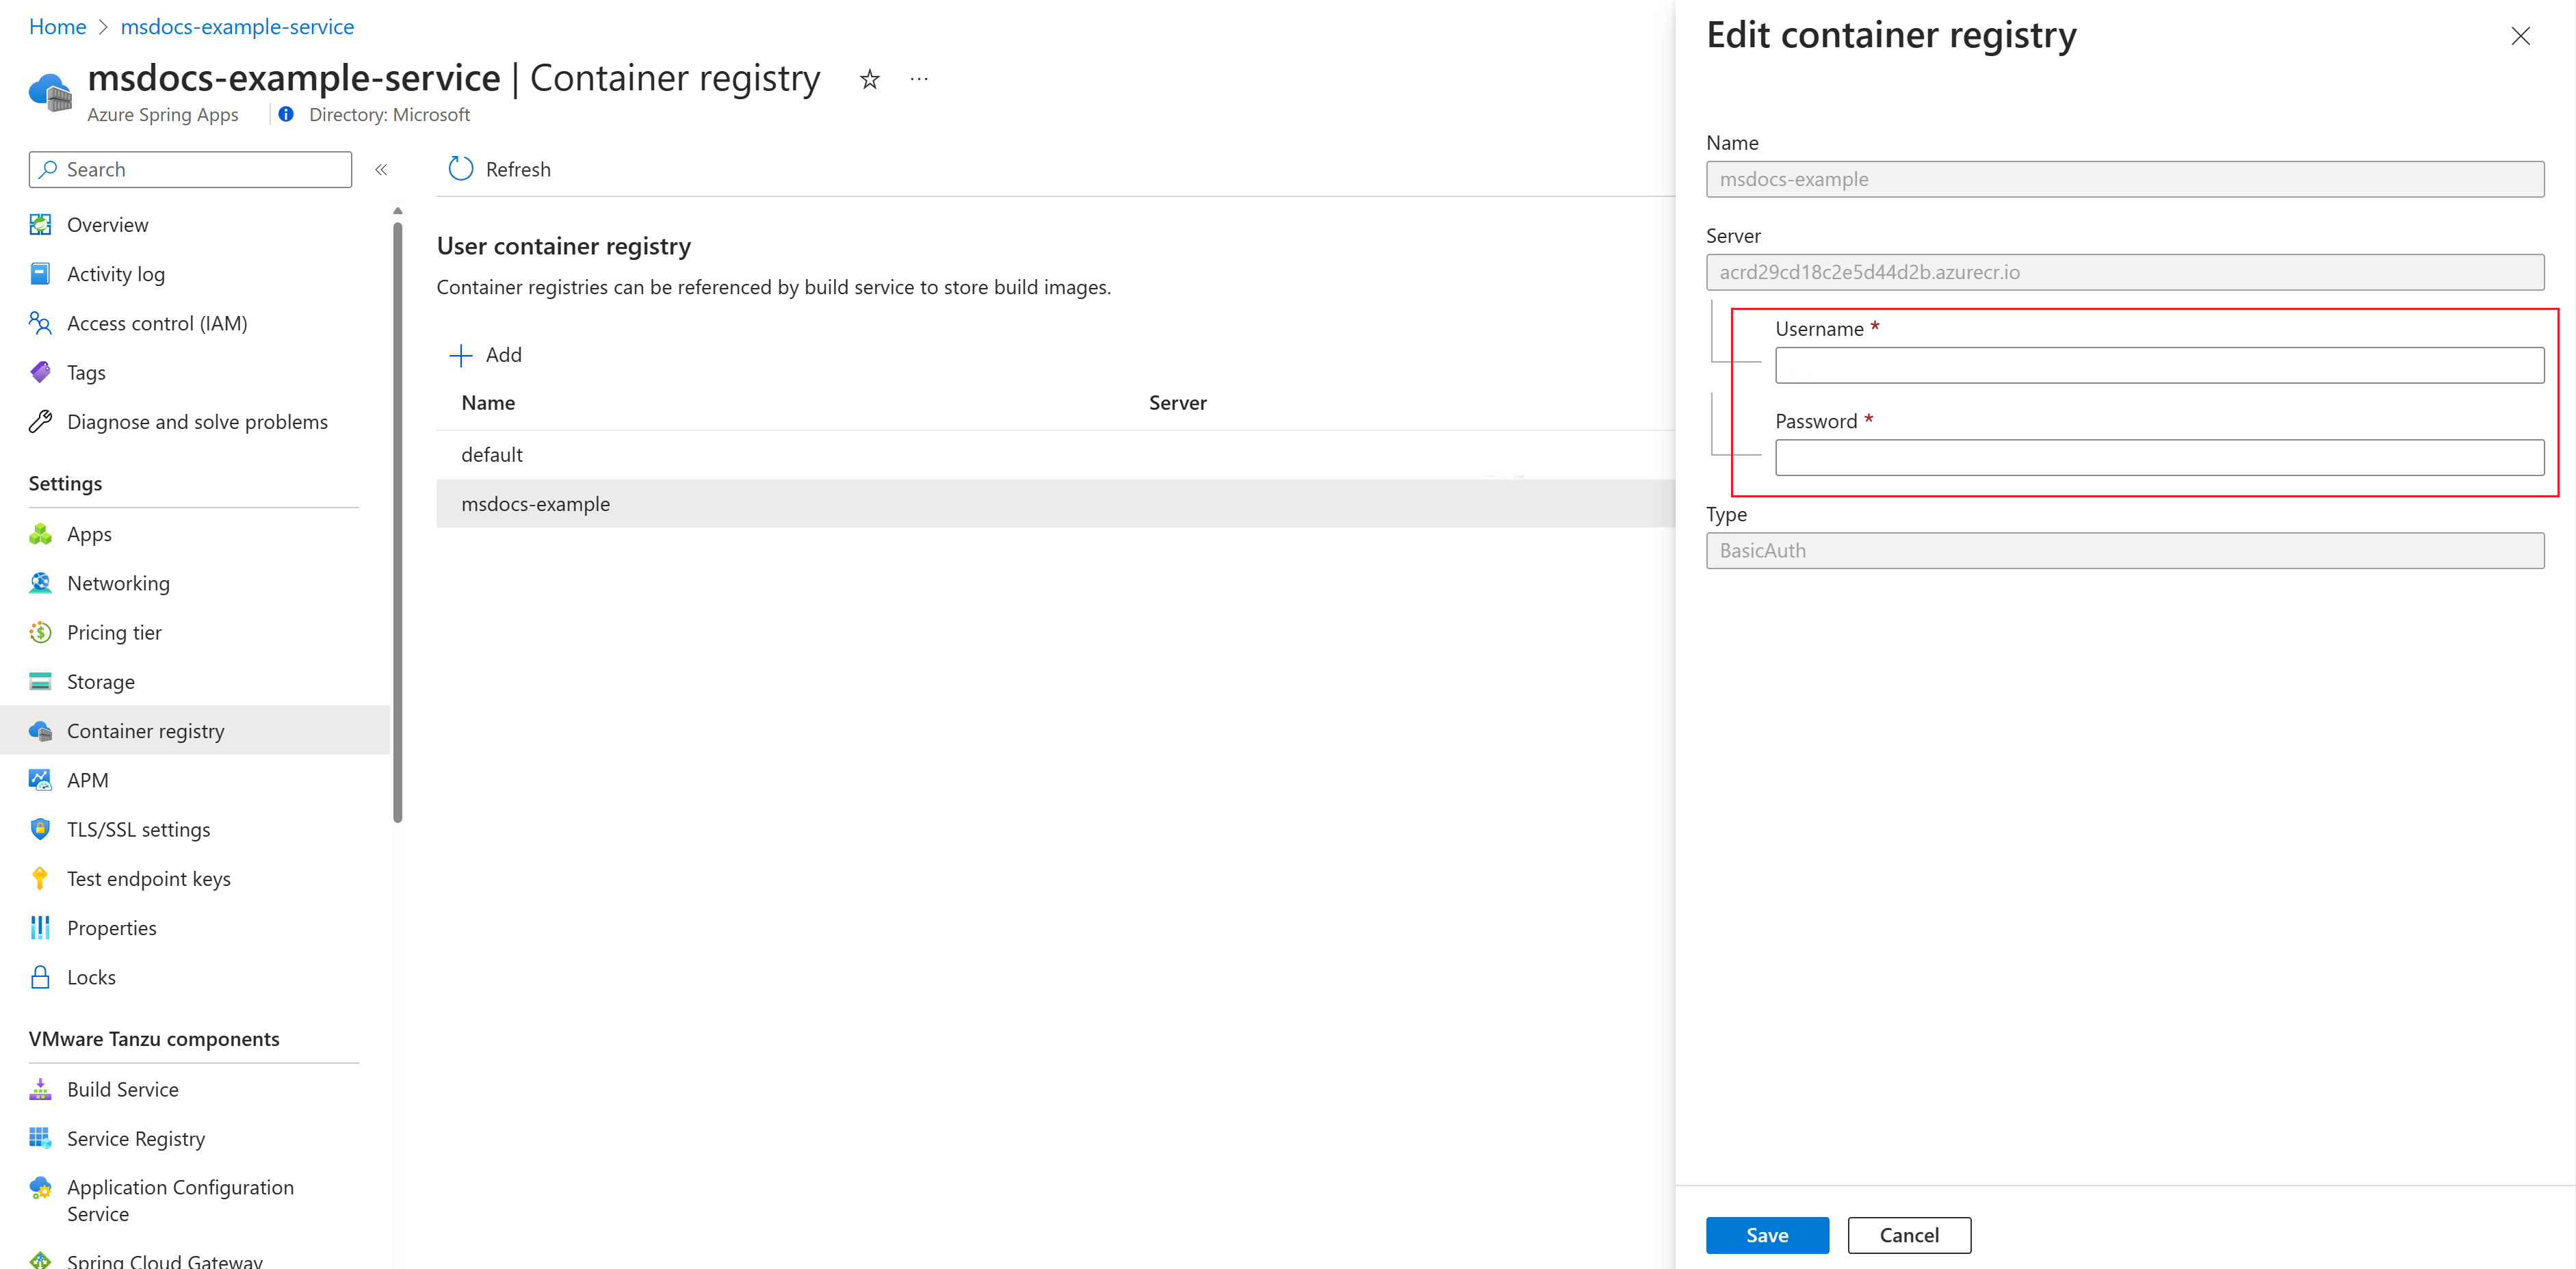Click the Networking icon
2576x1269 pixels.
(x=40, y=583)
